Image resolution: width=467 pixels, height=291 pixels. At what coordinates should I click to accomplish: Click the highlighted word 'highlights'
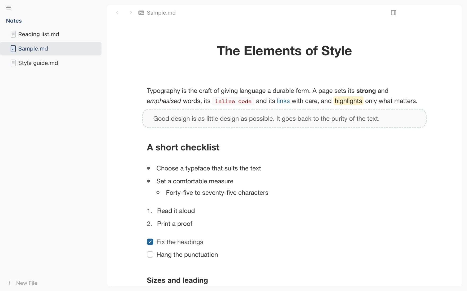click(348, 101)
